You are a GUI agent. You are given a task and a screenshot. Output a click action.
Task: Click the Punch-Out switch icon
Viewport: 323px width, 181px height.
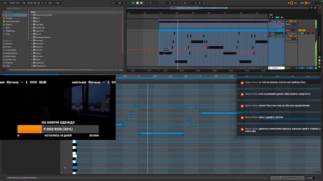point(189,3)
